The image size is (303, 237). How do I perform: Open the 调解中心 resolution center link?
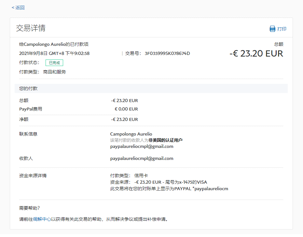coord(42,219)
